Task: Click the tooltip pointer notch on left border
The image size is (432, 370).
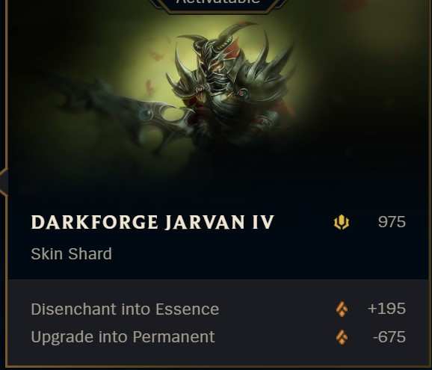Action: (x=4, y=182)
